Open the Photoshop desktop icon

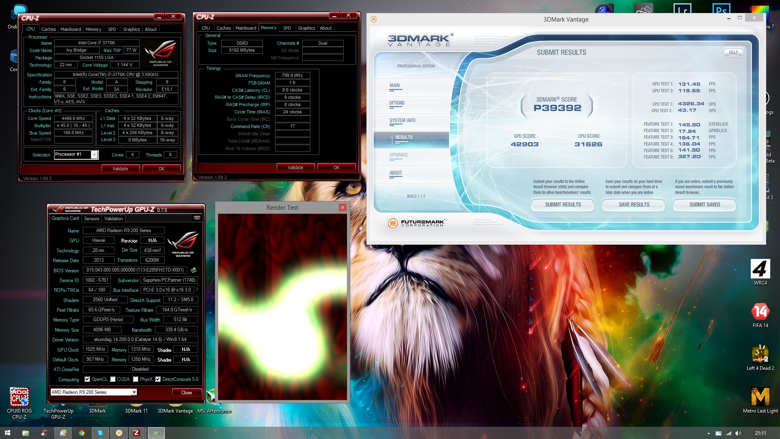pyautogui.click(x=721, y=9)
